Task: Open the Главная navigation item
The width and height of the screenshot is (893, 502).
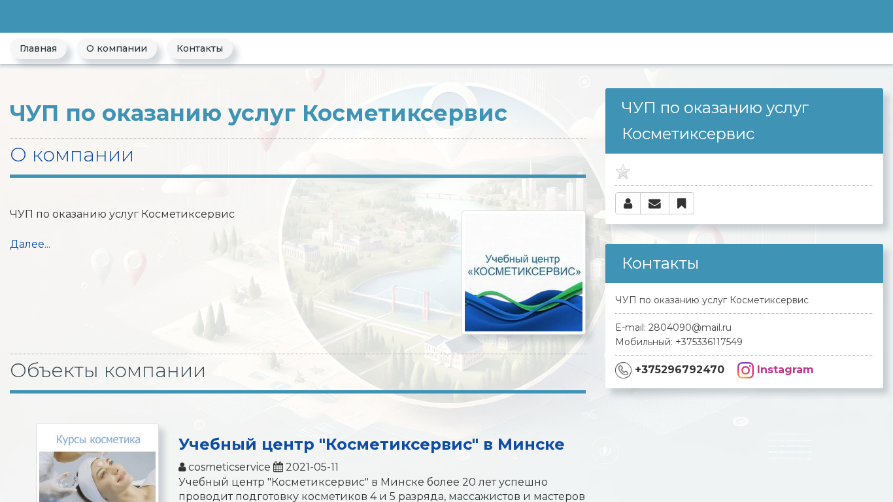Action: (x=38, y=48)
